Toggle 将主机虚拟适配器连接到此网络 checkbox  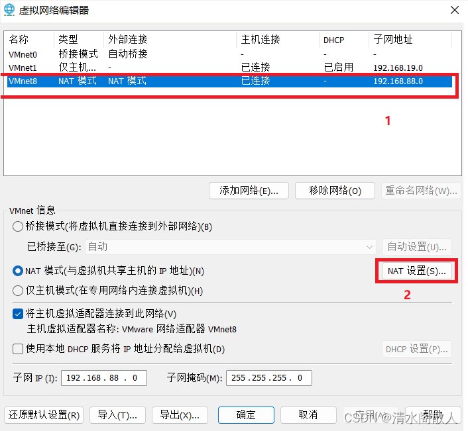[x=18, y=314]
